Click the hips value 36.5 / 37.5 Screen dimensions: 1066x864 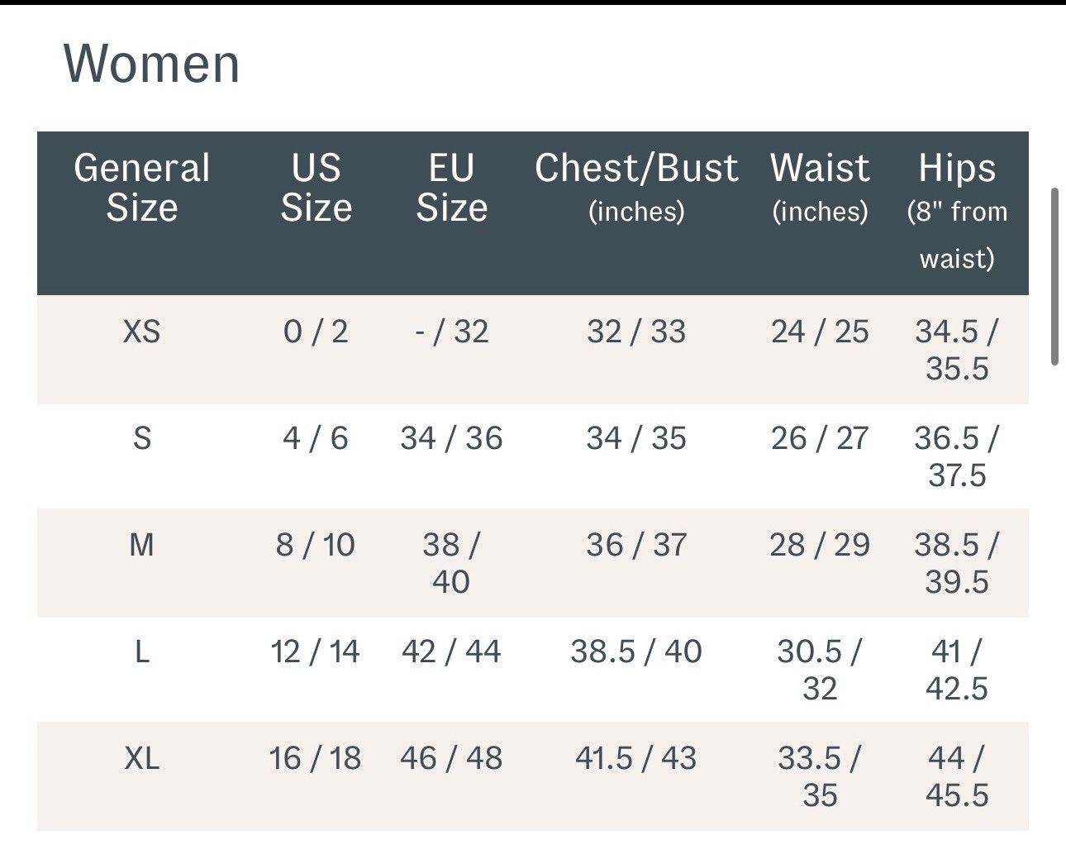(x=957, y=457)
